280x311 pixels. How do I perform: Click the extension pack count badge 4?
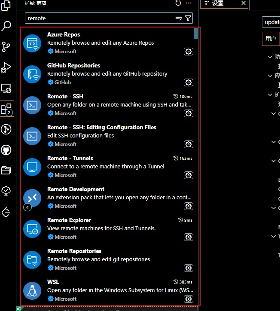(x=27, y=207)
